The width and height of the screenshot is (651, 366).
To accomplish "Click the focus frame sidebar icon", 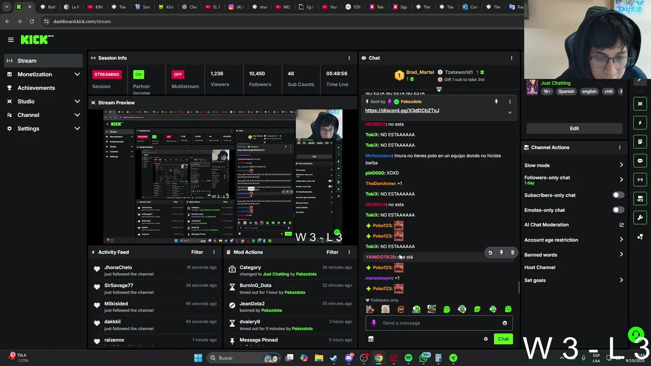I will click(x=640, y=104).
